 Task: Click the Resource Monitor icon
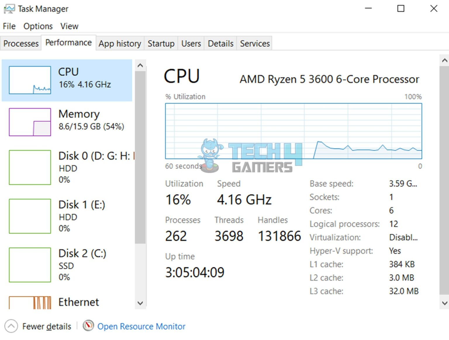(89, 326)
